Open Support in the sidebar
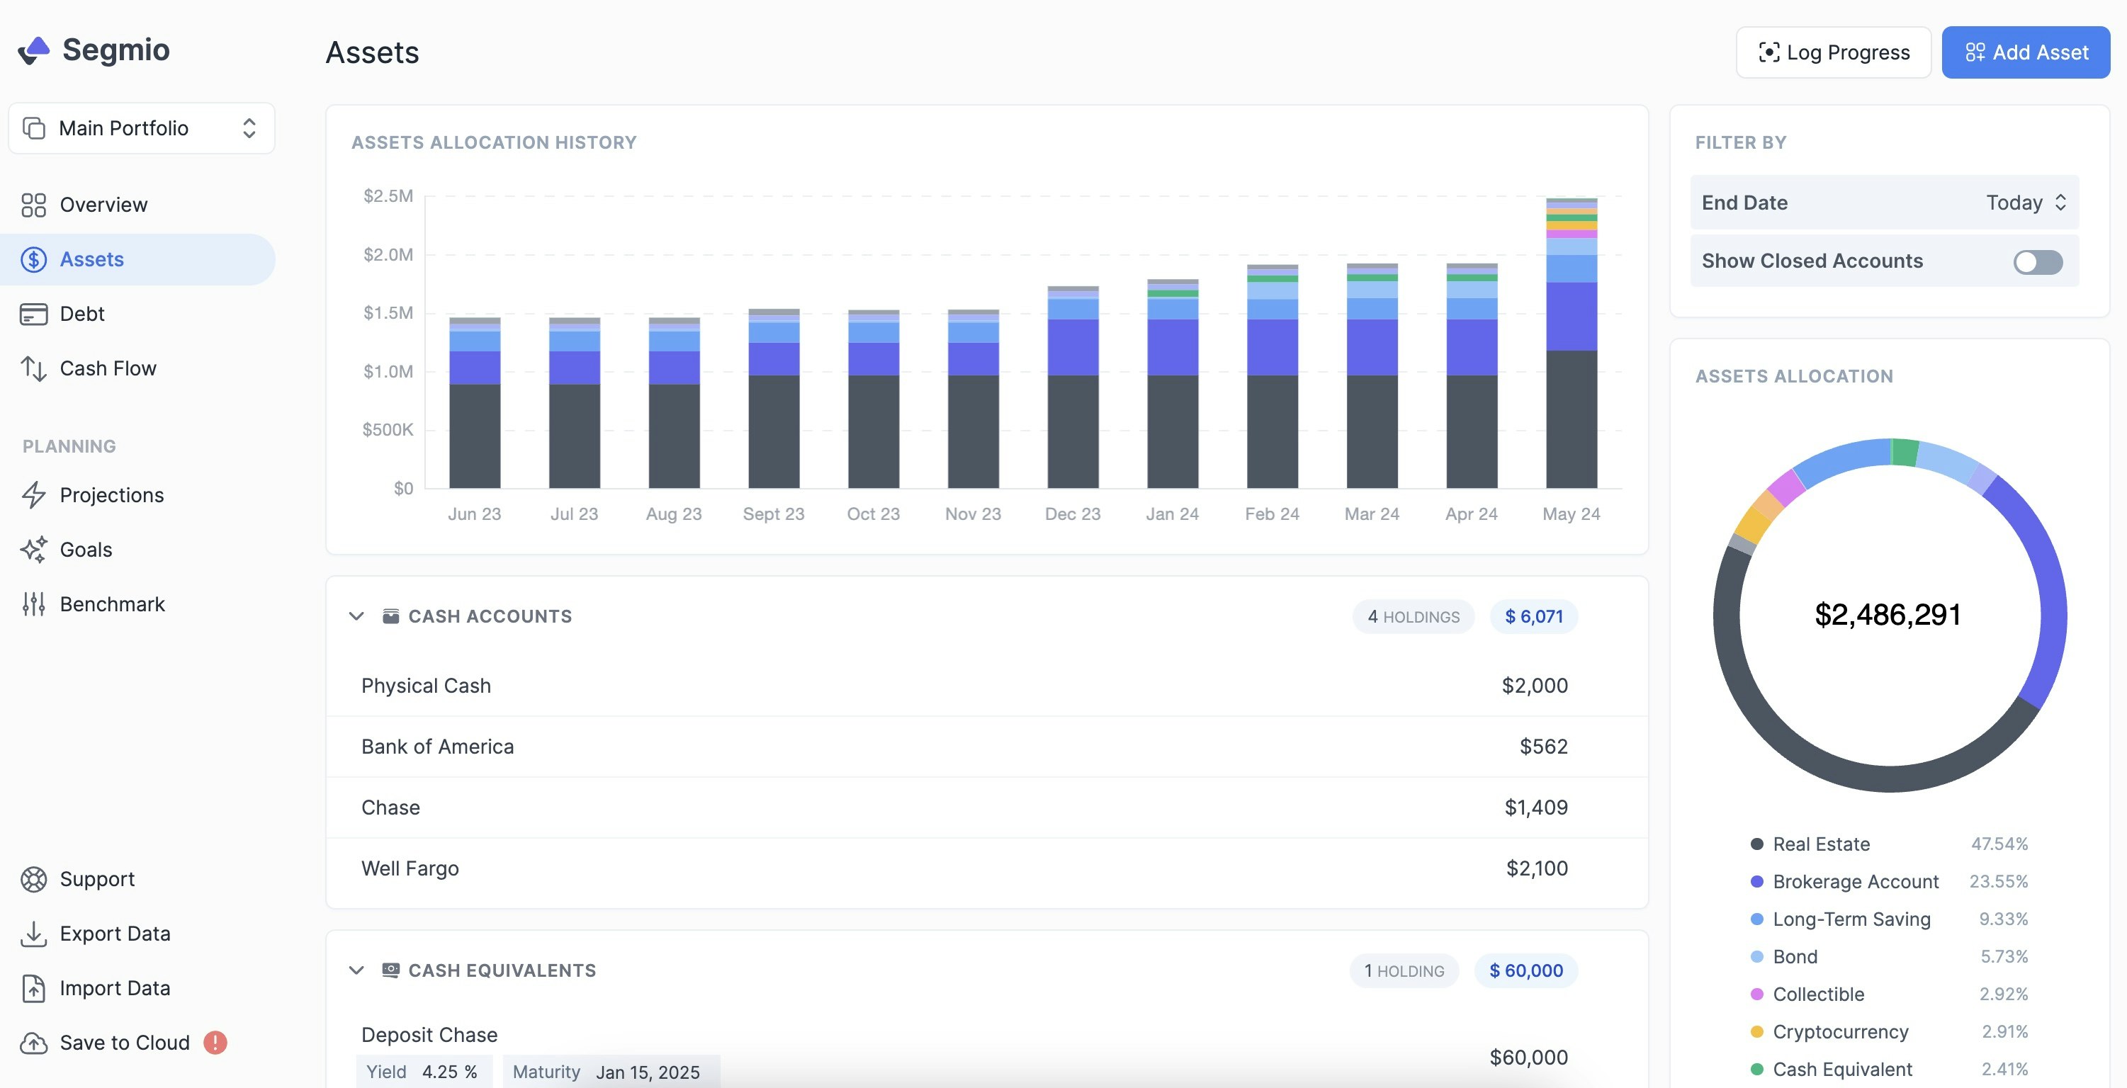This screenshot has width=2127, height=1088. point(96,878)
